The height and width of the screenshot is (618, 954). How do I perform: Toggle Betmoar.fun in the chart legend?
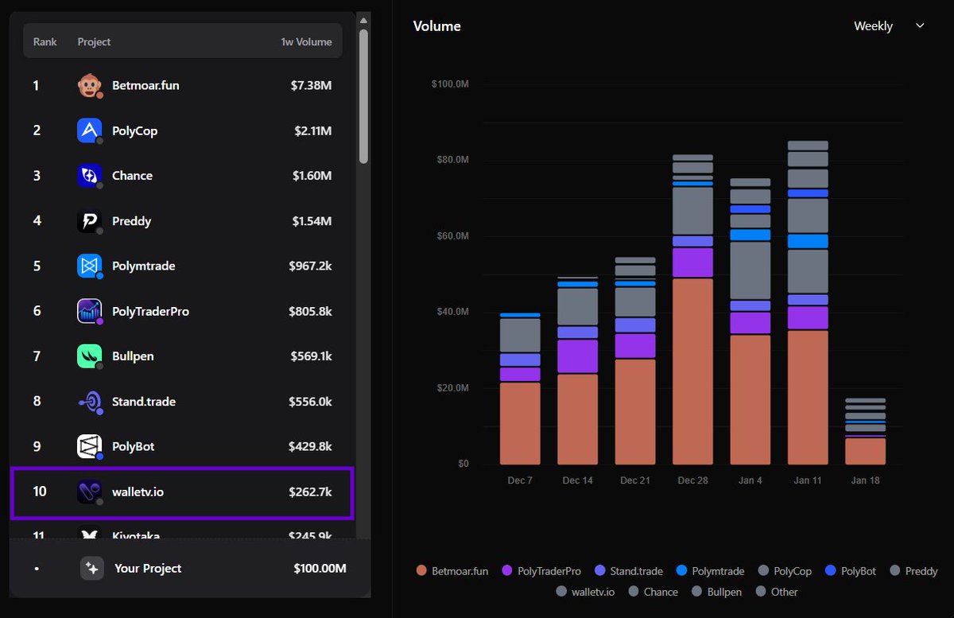coord(452,570)
